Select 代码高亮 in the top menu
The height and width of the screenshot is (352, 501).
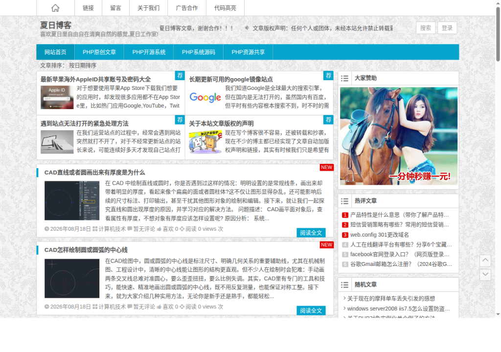tap(225, 8)
